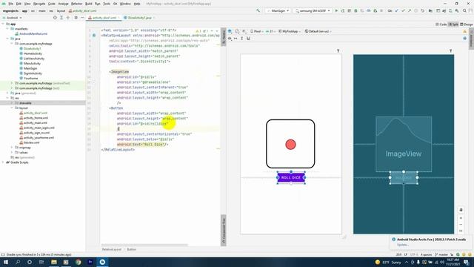
Task: Click the Git push arrow icon
Action: pos(410,10)
